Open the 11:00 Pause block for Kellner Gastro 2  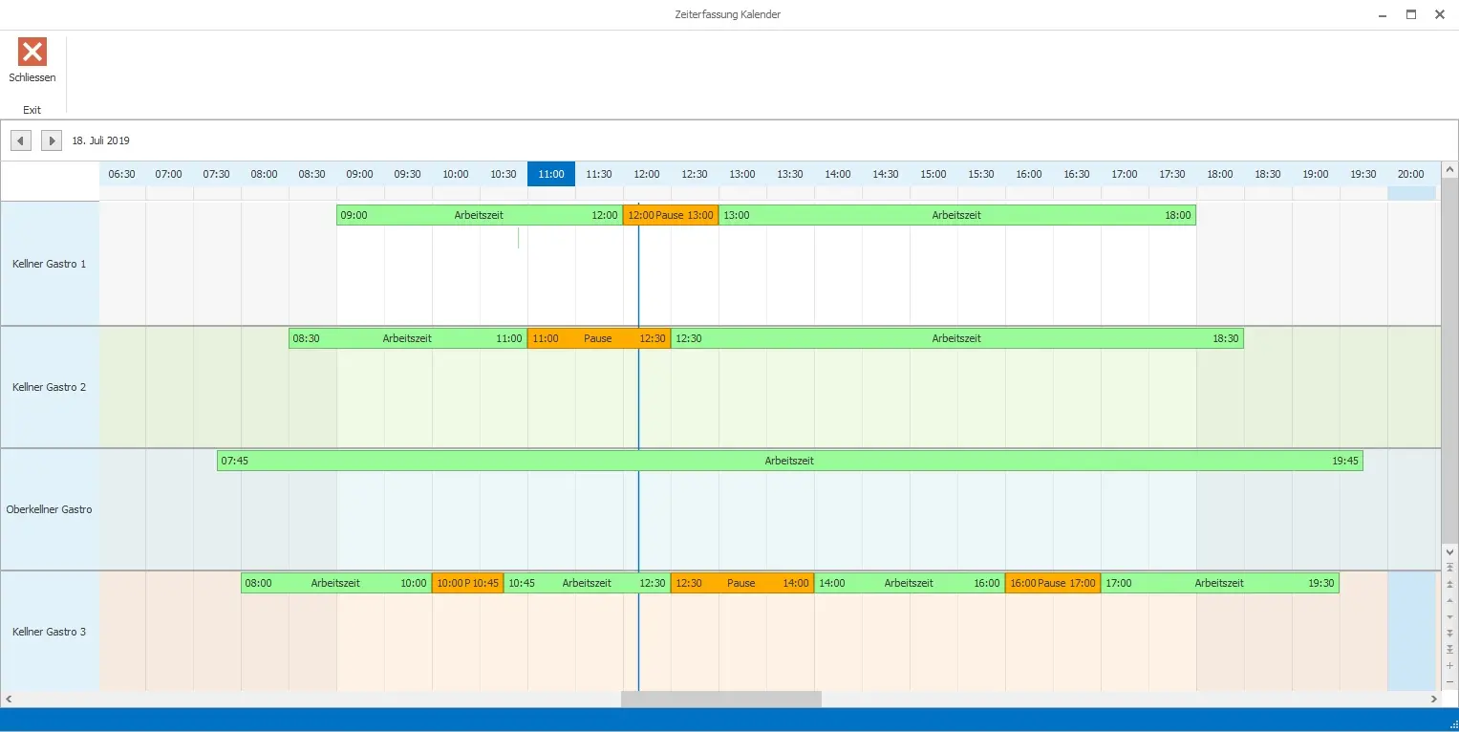point(599,337)
